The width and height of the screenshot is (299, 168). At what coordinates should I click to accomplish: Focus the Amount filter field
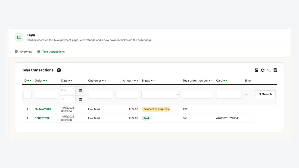point(127,95)
